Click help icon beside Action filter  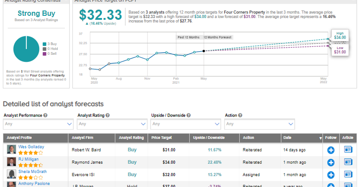coord(240,115)
